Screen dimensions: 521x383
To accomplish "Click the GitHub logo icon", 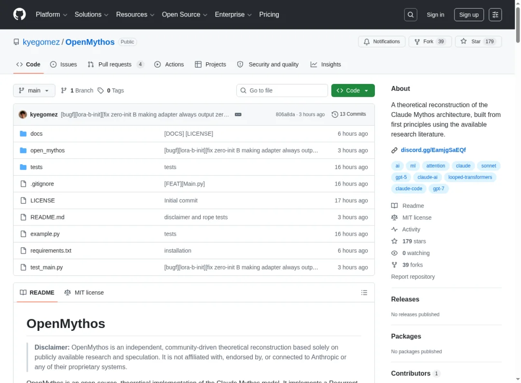I will point(19,14).
